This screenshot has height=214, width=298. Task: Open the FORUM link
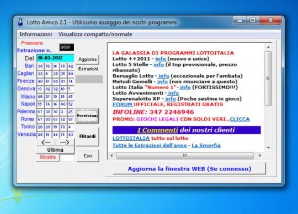pyautogui.click(x=122, y=105)
